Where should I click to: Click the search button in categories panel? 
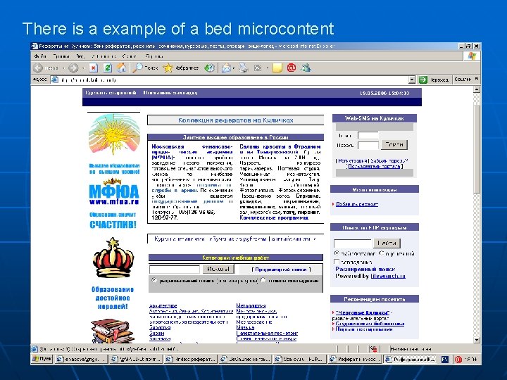tap(218, 269)
